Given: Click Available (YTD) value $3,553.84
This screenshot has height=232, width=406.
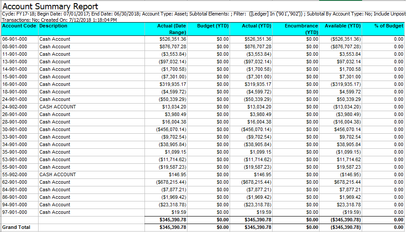Looking at the screenshot, I should (x=350, y=54).
